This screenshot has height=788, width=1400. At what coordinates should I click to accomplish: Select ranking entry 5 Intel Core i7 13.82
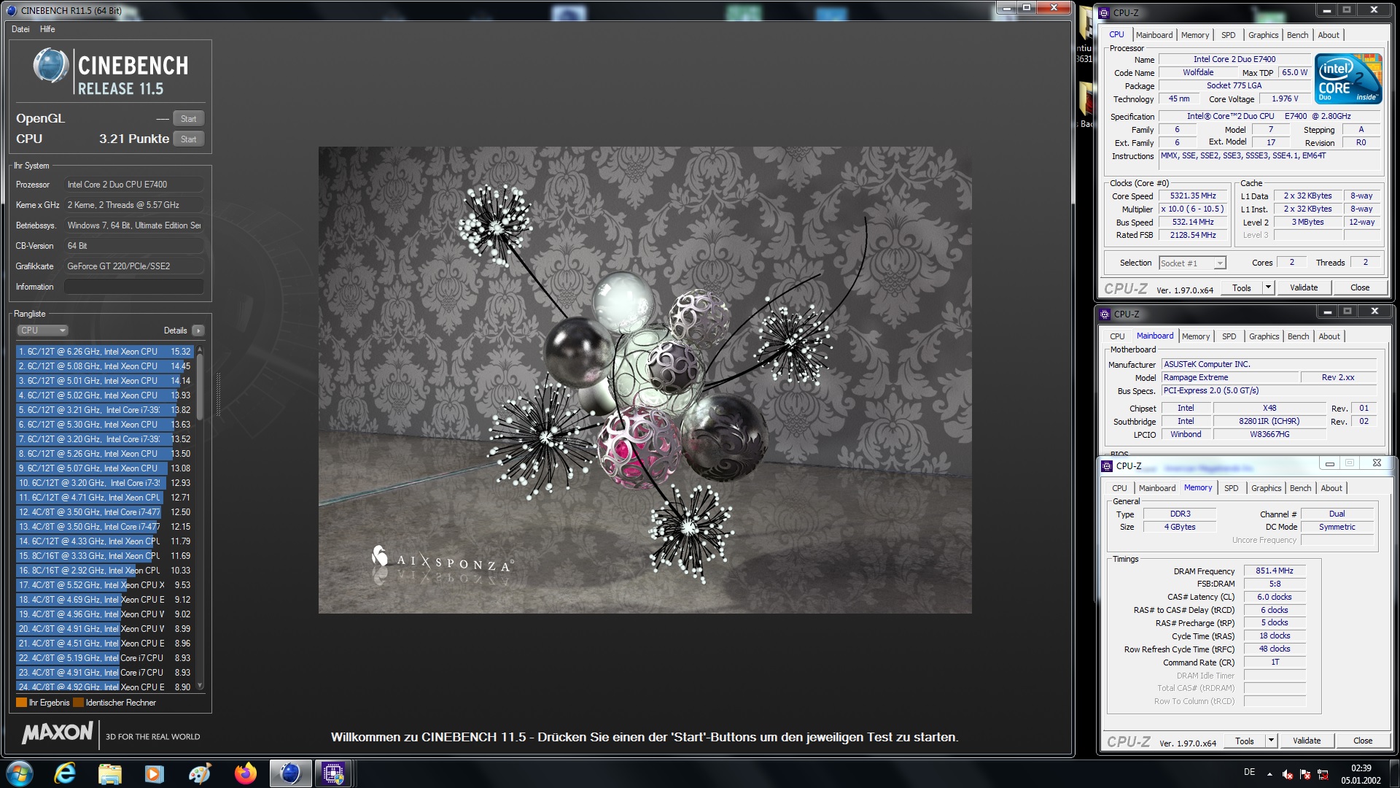point(105,410)
